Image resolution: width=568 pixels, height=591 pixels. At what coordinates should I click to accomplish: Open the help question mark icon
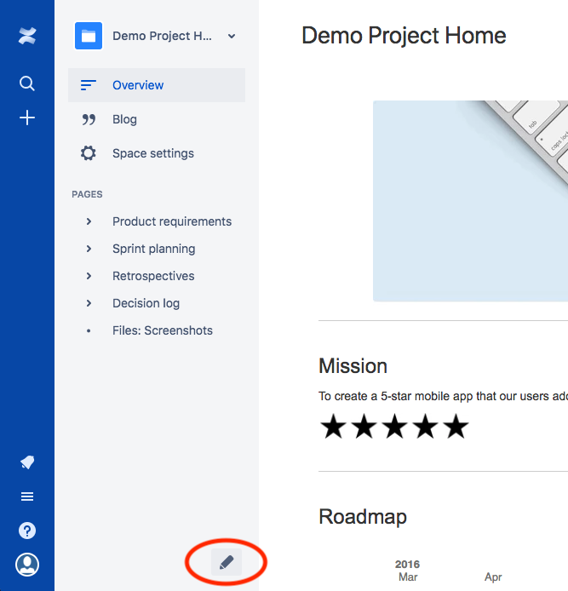[27, 531]
